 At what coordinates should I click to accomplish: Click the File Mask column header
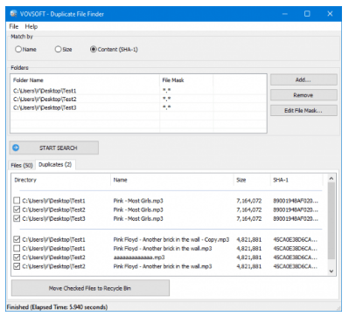click(x=186, y=80)
